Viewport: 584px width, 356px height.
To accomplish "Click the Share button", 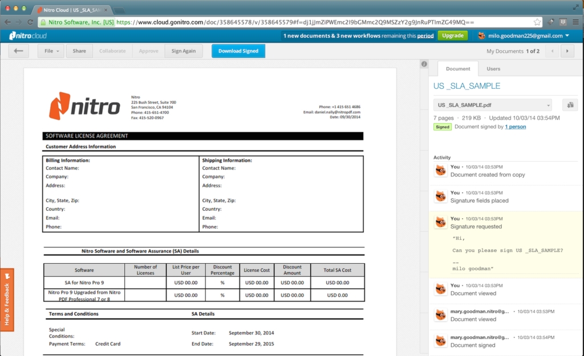I will point(79,51).
